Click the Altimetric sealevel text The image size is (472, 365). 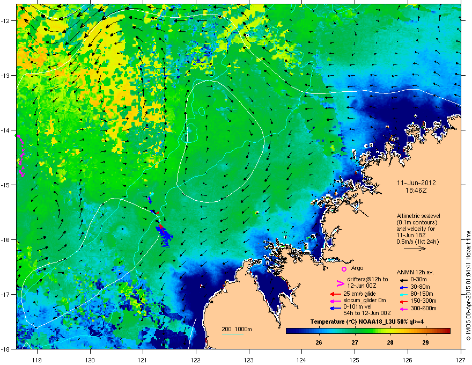(418, 216)
